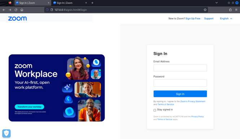The height and width of the screenshot is (139, 240).
Task: Click the bearded man avatar in banner
Action: coord(96,74)
